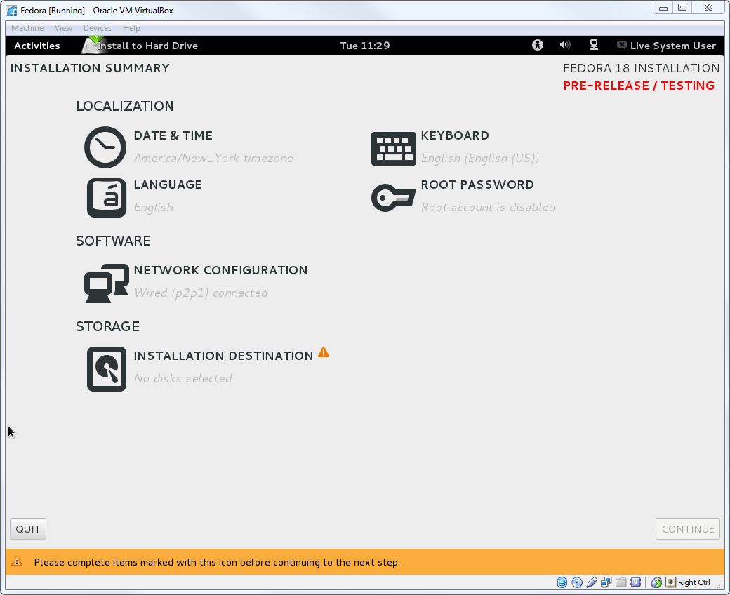730x595 pixels.
Task: Select the ROOT PASSWORD heading
Action: 477,185
